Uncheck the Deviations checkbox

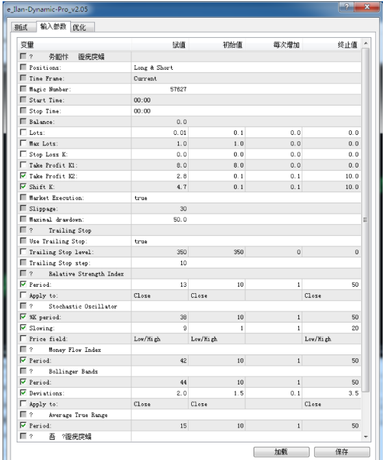[23, 393]
